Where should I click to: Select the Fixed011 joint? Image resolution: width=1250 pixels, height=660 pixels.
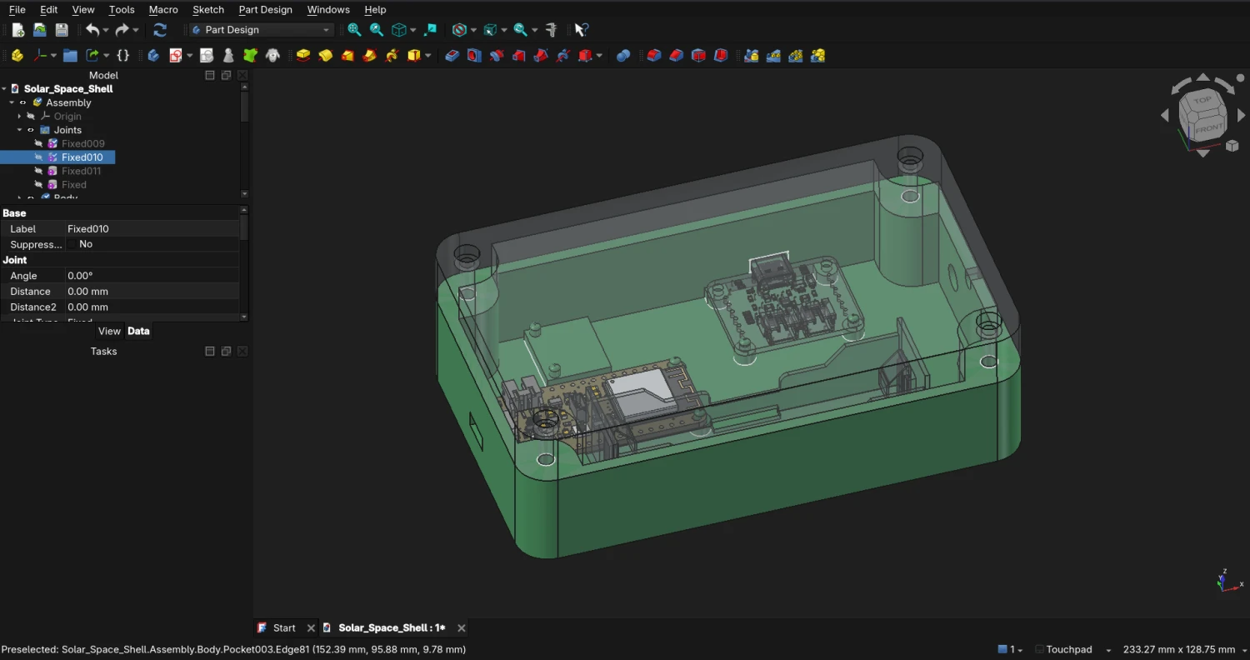[81, 172]
